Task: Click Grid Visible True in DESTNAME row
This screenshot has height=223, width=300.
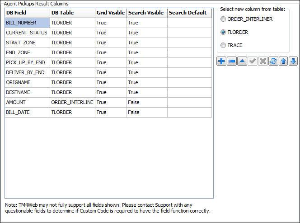Action: pyautogui.click(x=111, y=93)
